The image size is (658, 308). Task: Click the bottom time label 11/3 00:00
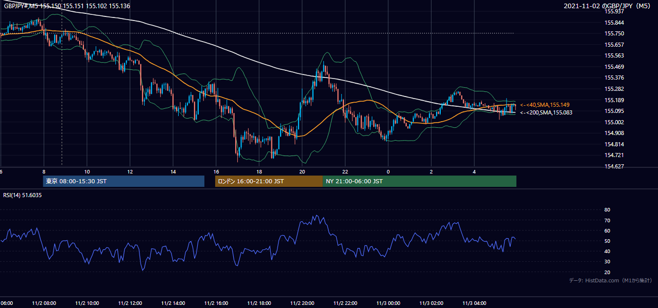pos(388,303)
